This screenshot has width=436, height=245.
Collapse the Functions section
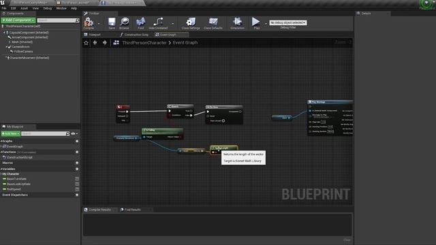click(1, 152)
